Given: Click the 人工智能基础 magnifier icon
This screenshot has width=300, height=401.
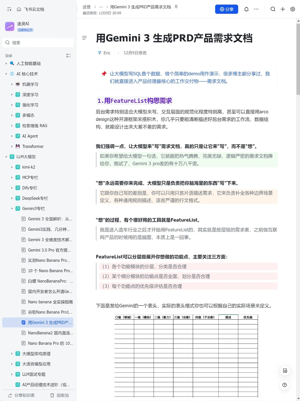Looking at the screenshot, I should tap(12, 63).
